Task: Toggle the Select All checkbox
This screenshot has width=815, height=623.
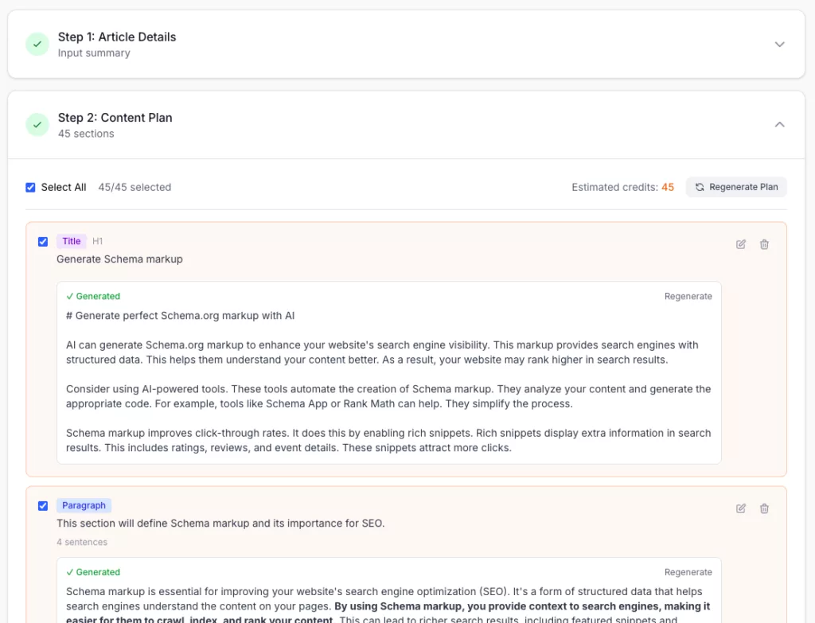Action: tap(30, 188)
